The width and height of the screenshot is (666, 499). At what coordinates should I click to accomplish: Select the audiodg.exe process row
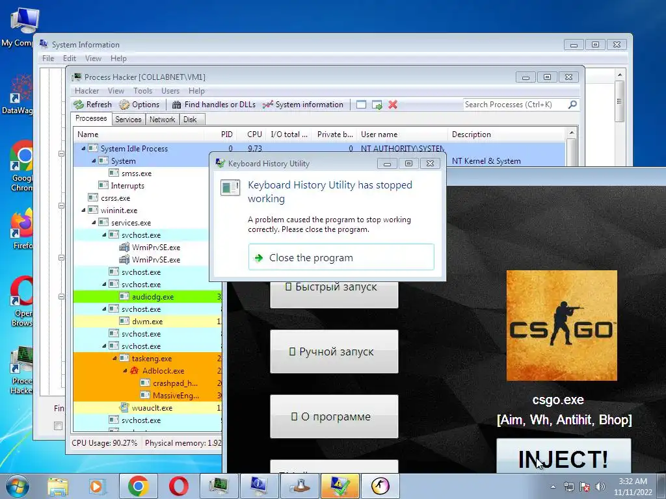pos(148,296)
